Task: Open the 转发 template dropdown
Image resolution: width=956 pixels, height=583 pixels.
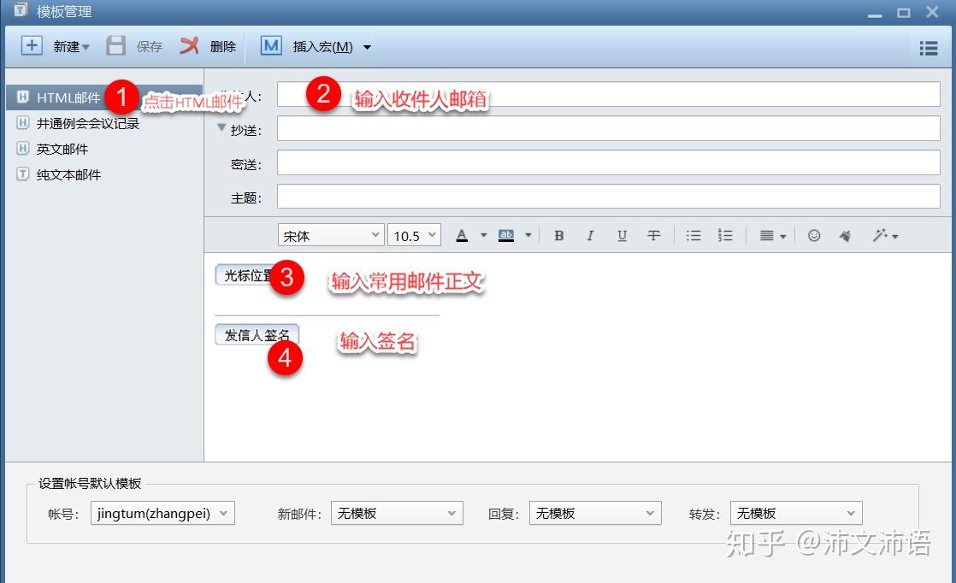Action: (x=794, y=513)
